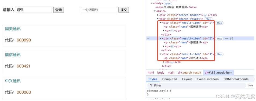Click the 查询 search button
The width and height of the screenshot is (256, 101).
[58, 10]
